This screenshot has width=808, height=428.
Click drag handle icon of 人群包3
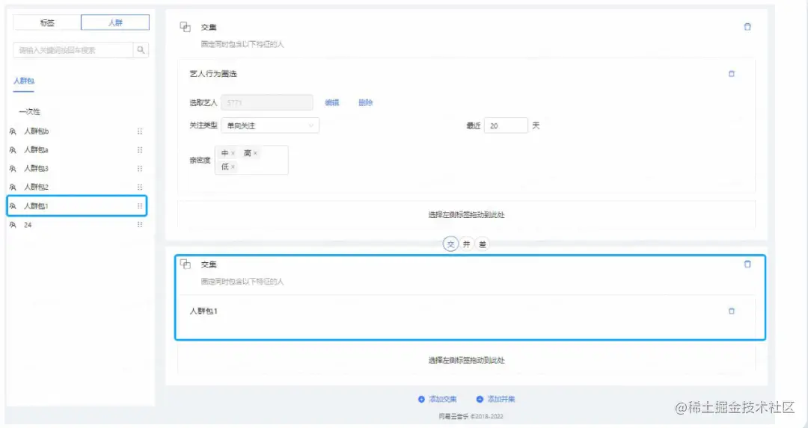140,168
